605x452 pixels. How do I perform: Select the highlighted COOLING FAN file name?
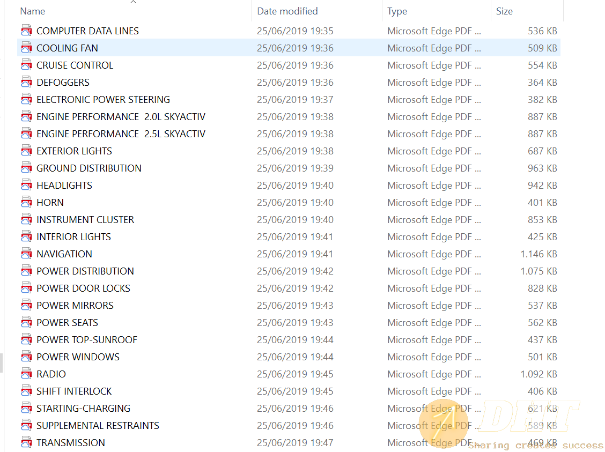(67, 48)
